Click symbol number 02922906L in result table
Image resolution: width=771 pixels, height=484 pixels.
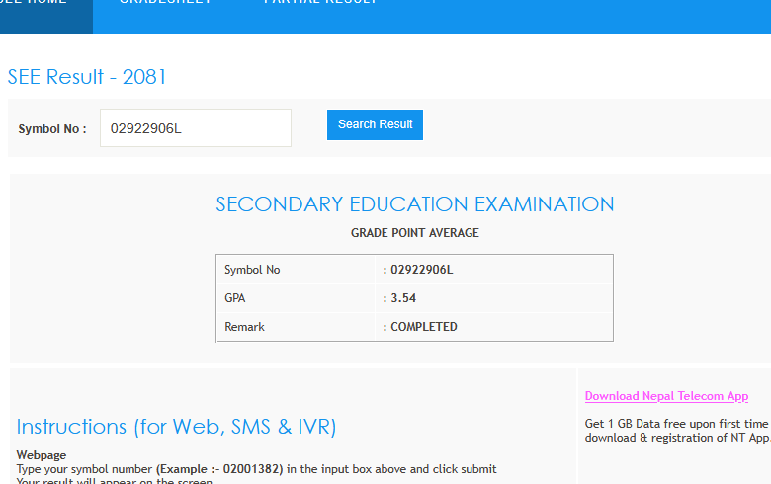421,270
